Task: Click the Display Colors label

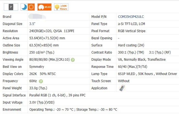Action: coord(13,74)
